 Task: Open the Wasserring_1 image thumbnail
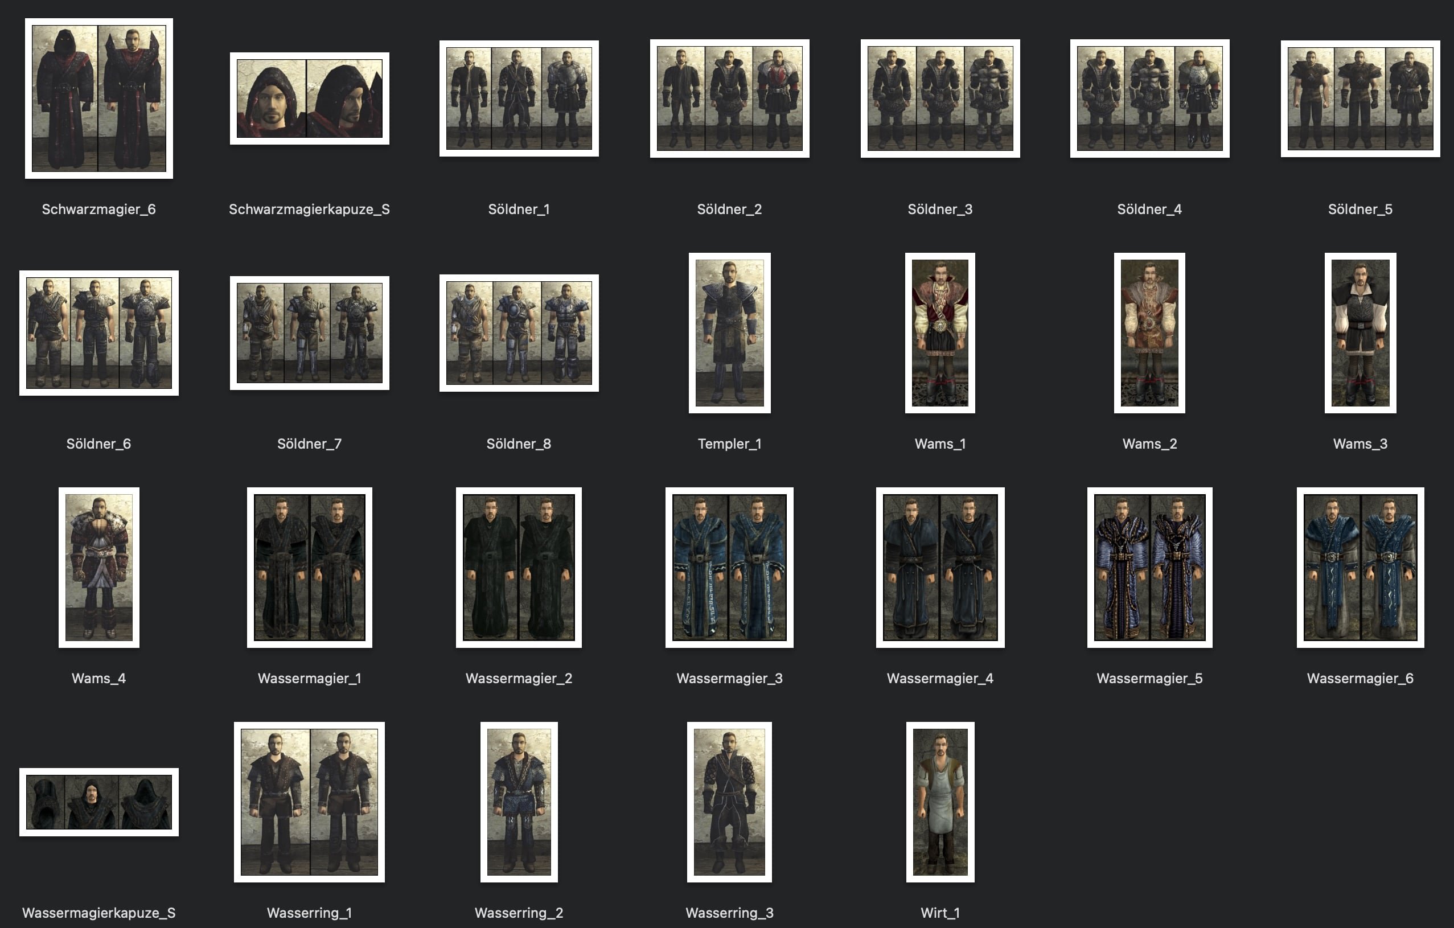coord(309,802)
